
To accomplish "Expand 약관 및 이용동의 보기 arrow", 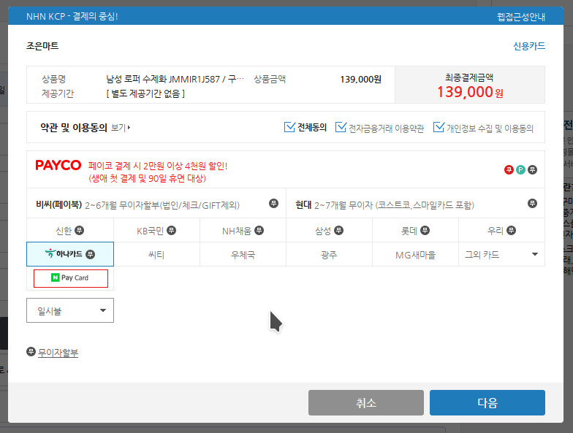I will coord(121,128).
